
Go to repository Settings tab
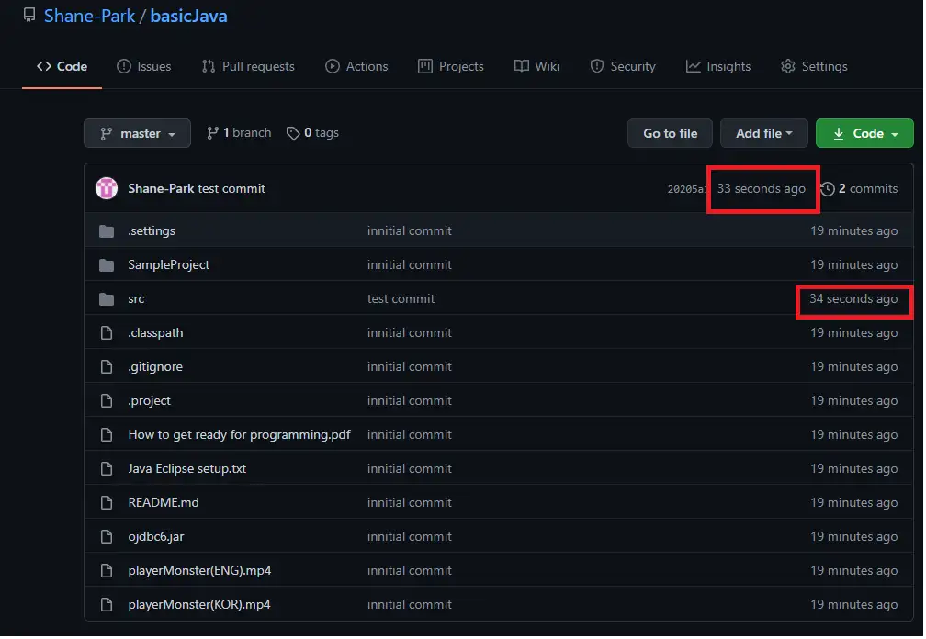814,67
